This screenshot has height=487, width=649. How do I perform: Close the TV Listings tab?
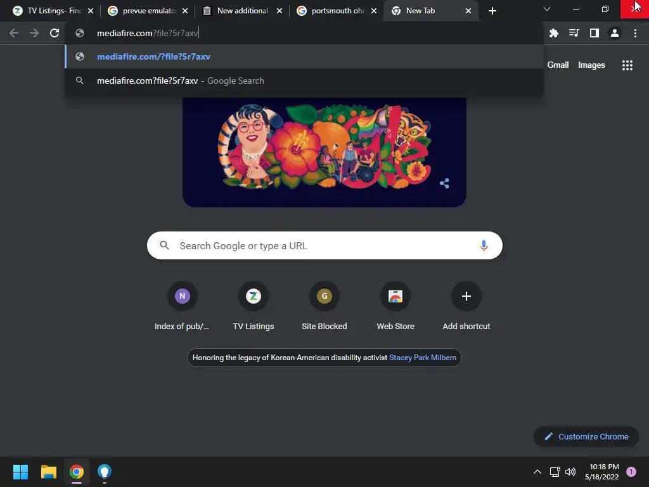(91, 11)
